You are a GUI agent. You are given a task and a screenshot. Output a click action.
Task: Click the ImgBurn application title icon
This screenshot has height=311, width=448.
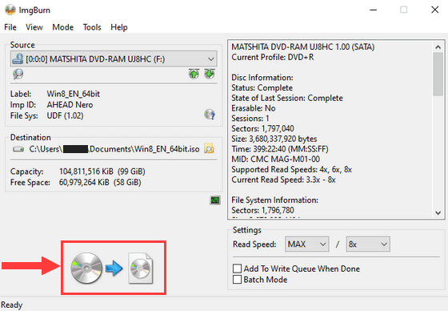[10, 10]
